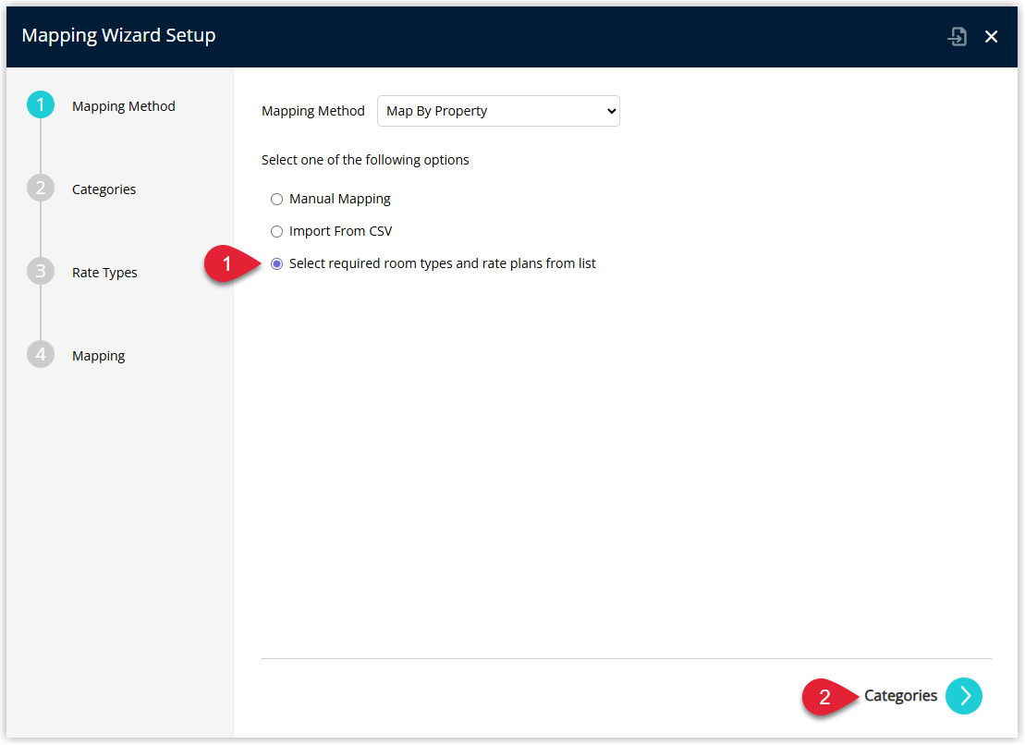Select the Manual Mapping radio option
This screenshot has width=1025, height=745.
pyautogui.click(x=277, y=200)
